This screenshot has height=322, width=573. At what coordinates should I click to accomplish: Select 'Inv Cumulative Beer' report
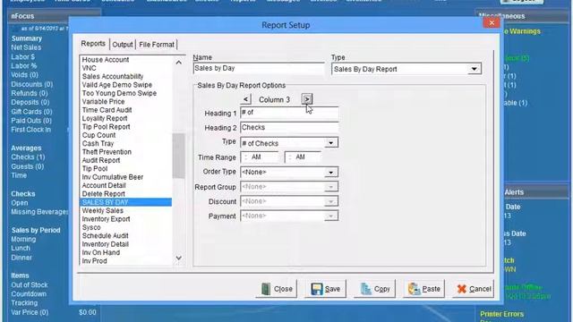[x=113, y=177]
